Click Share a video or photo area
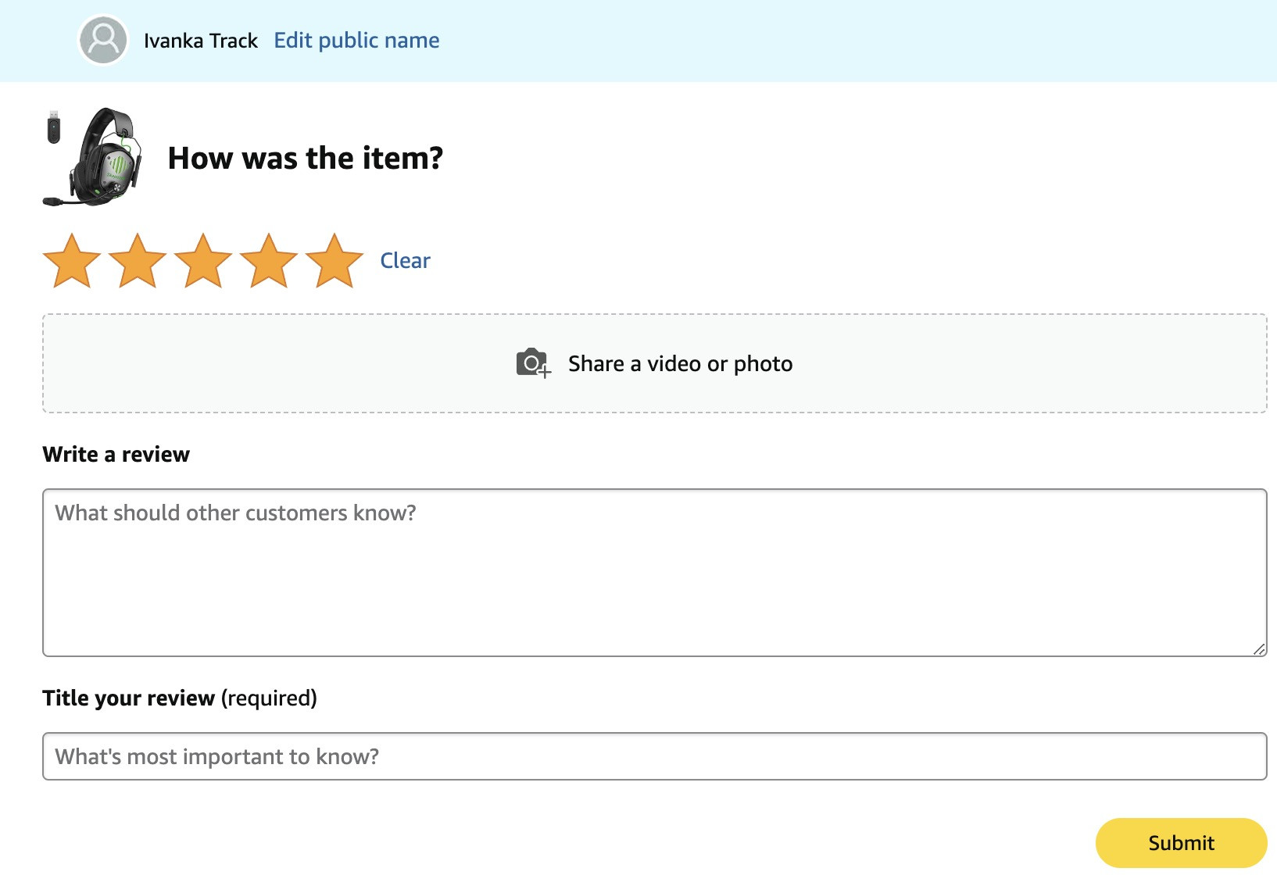 click(x=655, y=363)
